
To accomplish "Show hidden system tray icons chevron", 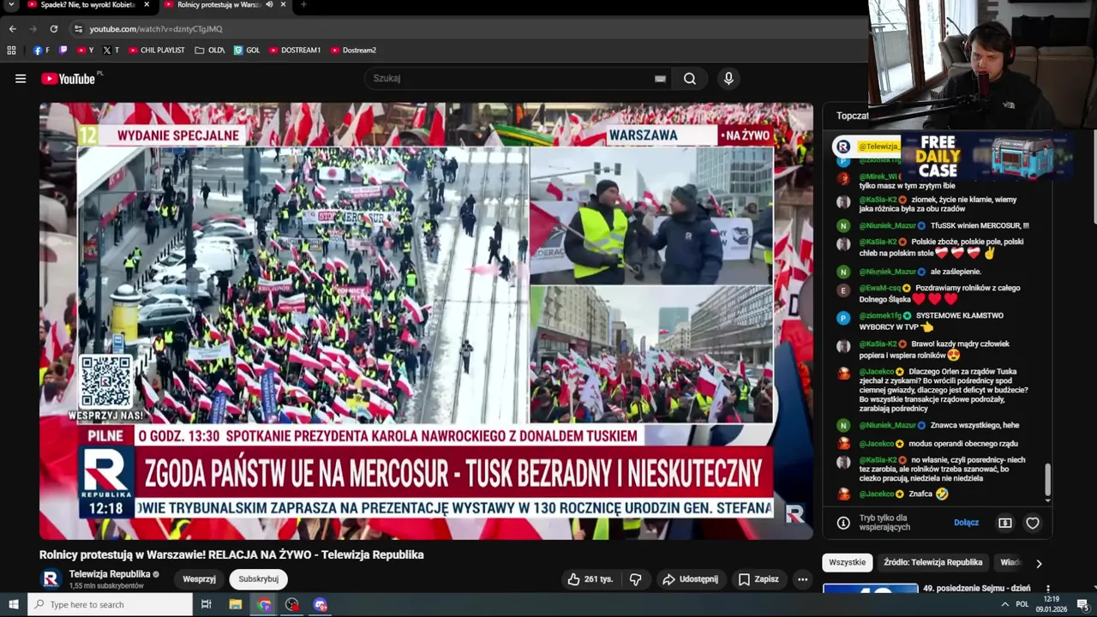I will pos(1005,604).
